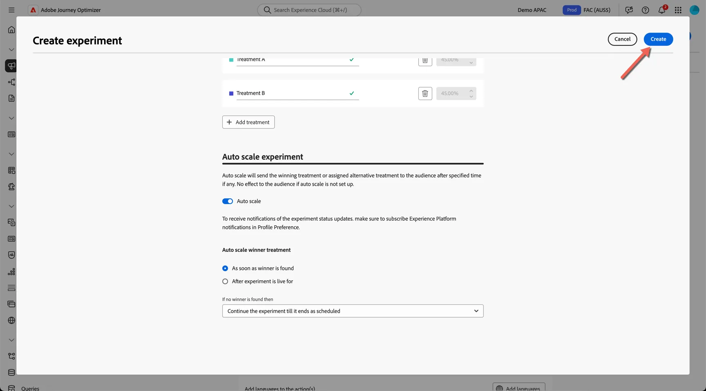Open the workflow nodes icon in sidebar
706x391 pixels.
click(11, 356)
